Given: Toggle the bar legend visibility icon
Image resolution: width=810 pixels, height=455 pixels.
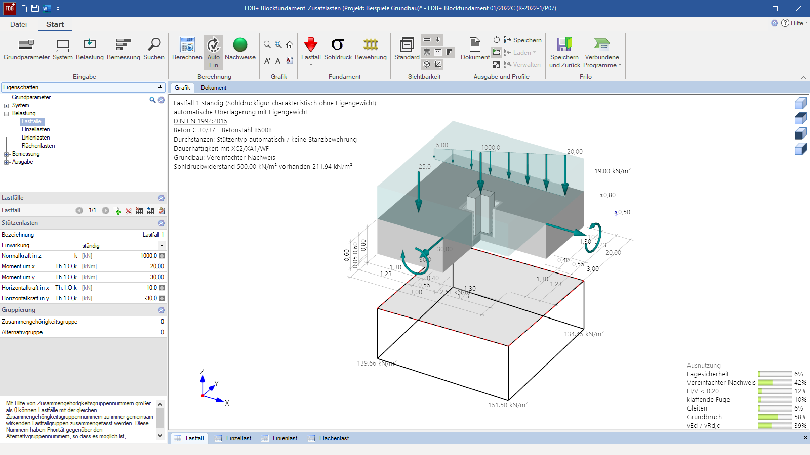Looking at the screenshot, I should (x=449, y=52).
